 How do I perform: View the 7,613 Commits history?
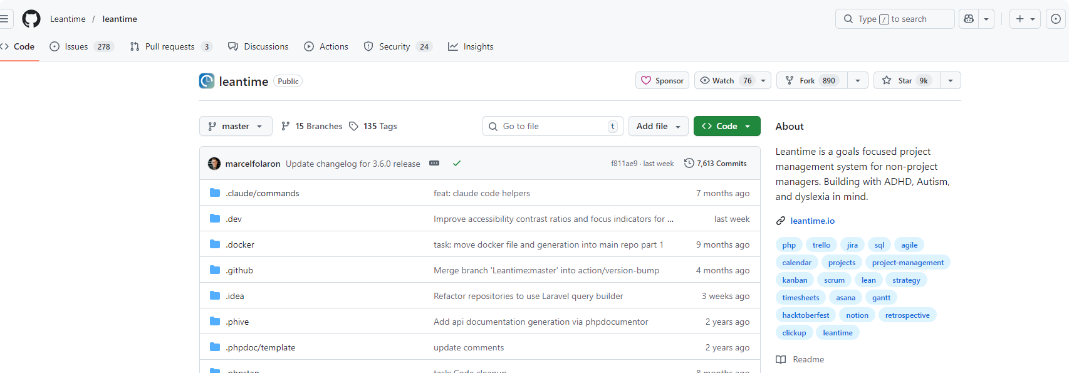coord(716,163)
